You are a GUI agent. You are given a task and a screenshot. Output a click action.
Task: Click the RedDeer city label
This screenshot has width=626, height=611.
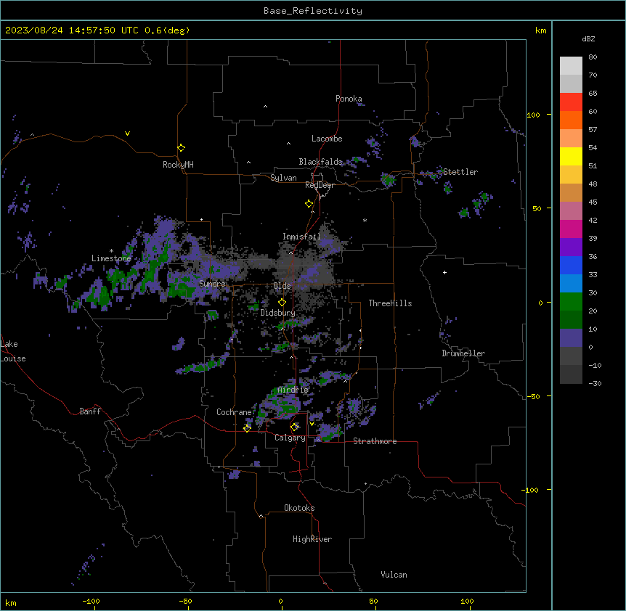[x=320, y=185]
